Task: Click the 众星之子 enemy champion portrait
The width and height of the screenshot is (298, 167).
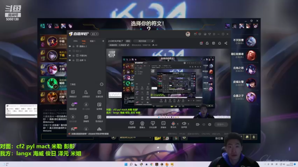Action: (251, 97)
